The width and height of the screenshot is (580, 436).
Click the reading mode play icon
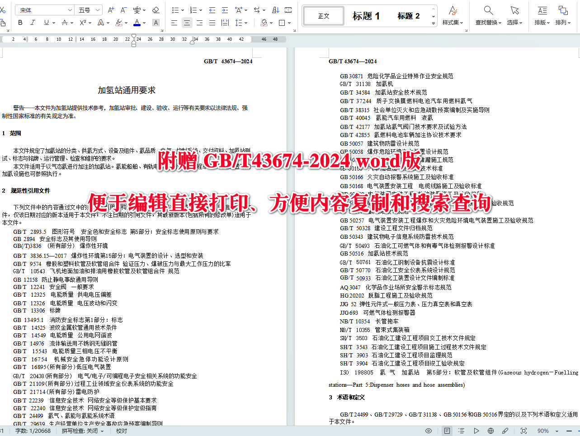476,431
